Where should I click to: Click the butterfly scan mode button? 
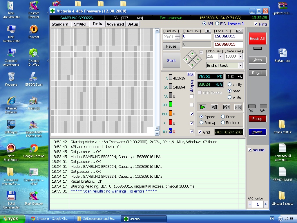pos(238,107)
